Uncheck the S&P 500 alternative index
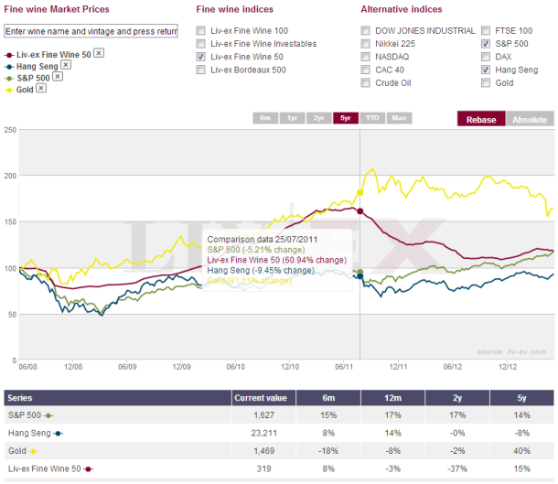Screen dimensions: 558x484 [486, 43]
